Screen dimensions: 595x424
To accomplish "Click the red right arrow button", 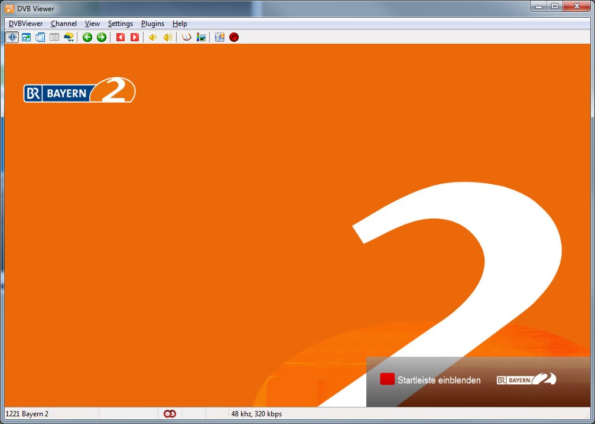I will coord(135,37).
